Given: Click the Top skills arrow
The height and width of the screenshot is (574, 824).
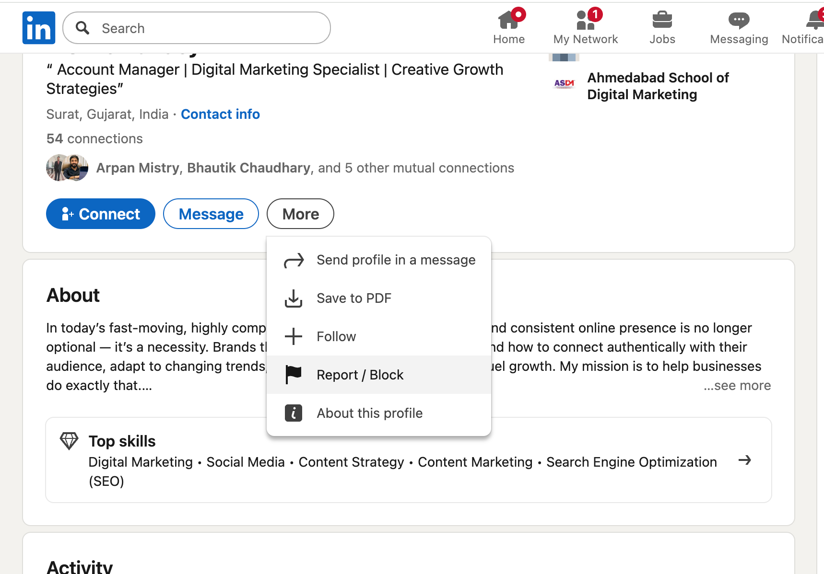Looking at the screenshot, I should tap(744, 460).
